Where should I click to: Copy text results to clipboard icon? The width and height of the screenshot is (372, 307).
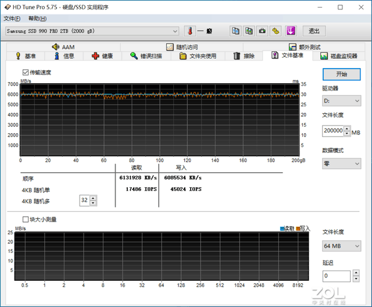(235, 31)
